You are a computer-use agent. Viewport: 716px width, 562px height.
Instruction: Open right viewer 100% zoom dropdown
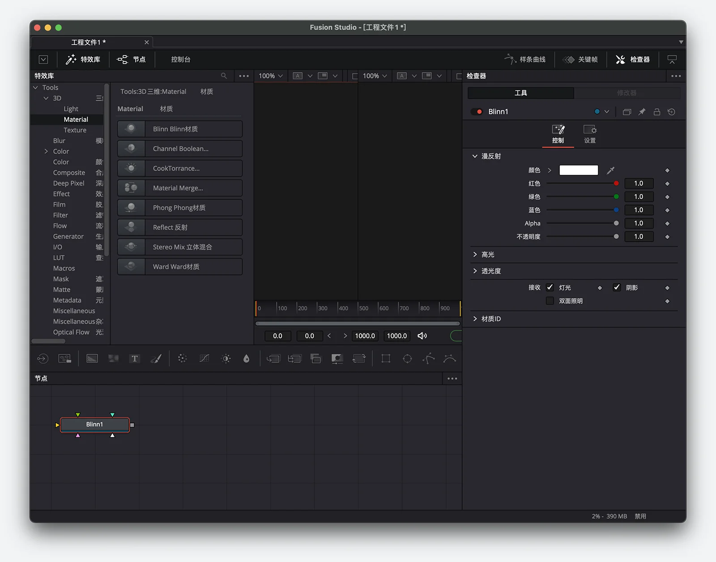click(x=375, y=76)
